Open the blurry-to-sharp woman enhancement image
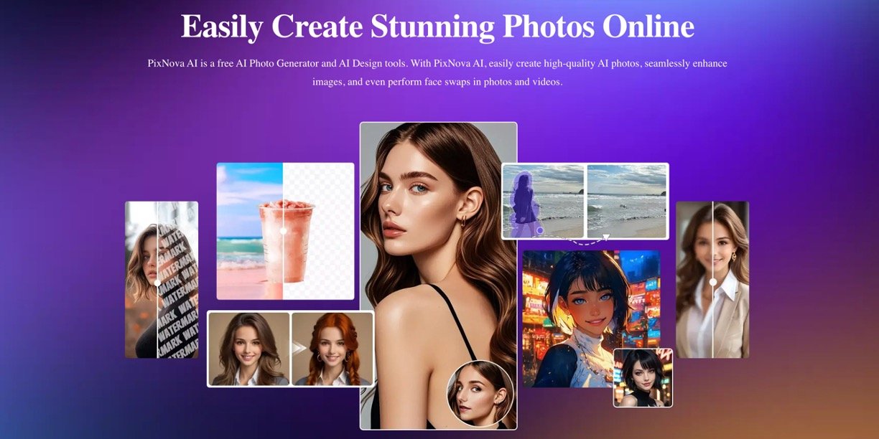Viewport: 879px width, 439px height. pyautogui.click(x=712, y=280)
